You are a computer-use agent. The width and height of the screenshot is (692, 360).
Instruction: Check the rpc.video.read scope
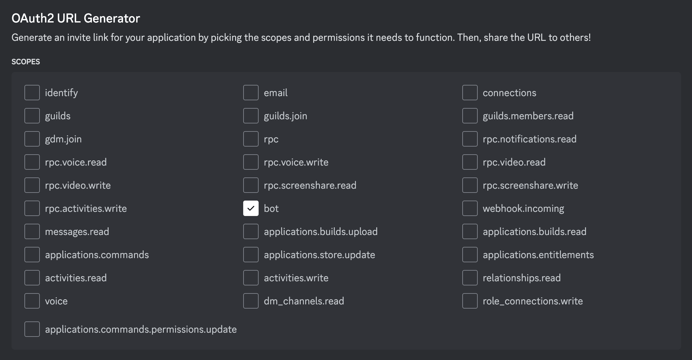(470, 162)
